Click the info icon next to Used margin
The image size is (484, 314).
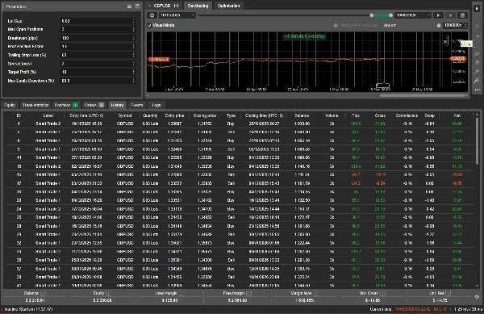pos(181,293)
